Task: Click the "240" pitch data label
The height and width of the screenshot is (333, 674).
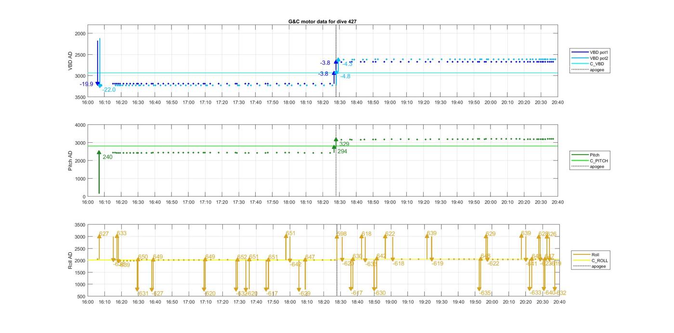Action: point(107,157)
